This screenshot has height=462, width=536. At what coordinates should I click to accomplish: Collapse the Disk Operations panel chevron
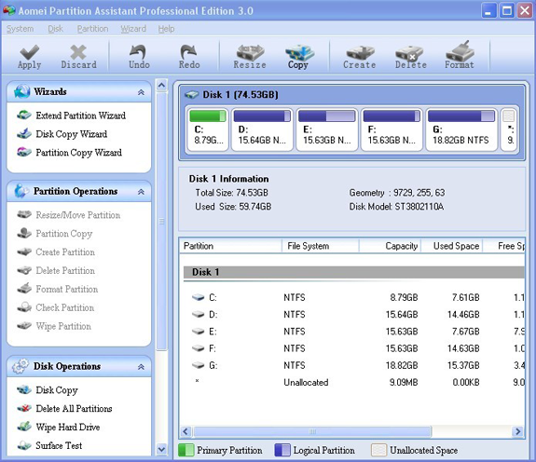click(x=141, y=367)
